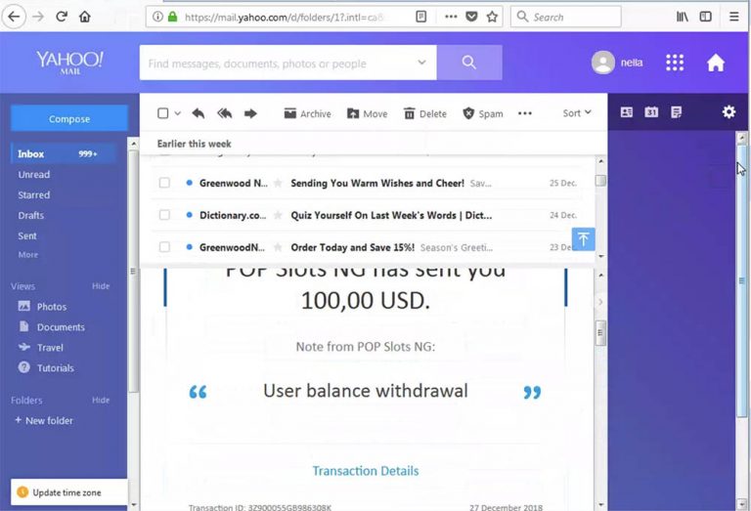Click the Yahoo Mail search magnifier button
The height and width of the screenshot is (511, 751).
point(469,63)
